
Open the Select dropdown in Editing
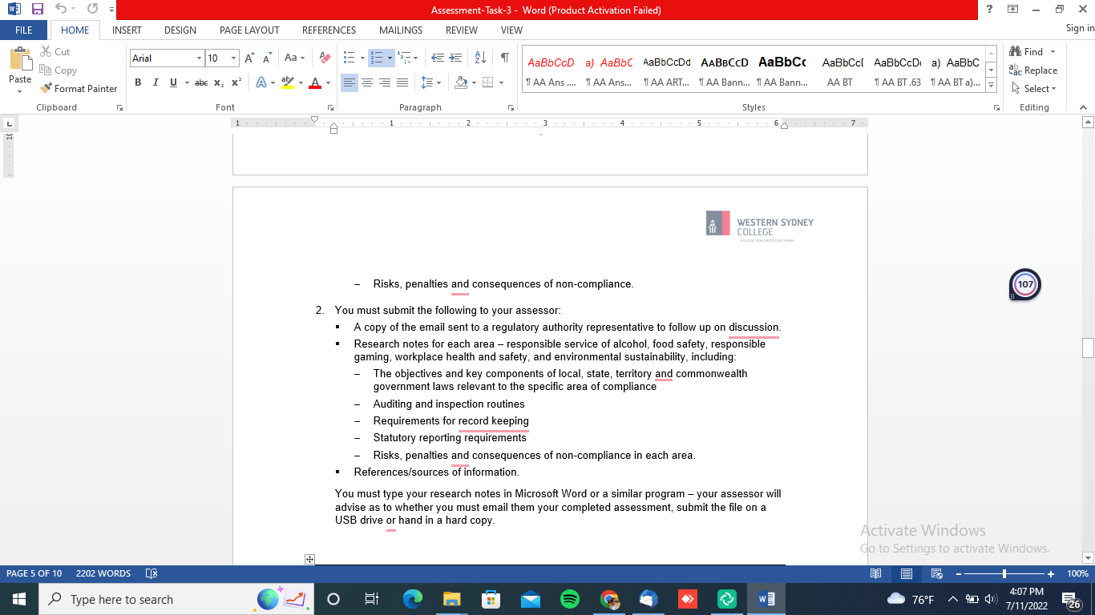point(1034,89)
